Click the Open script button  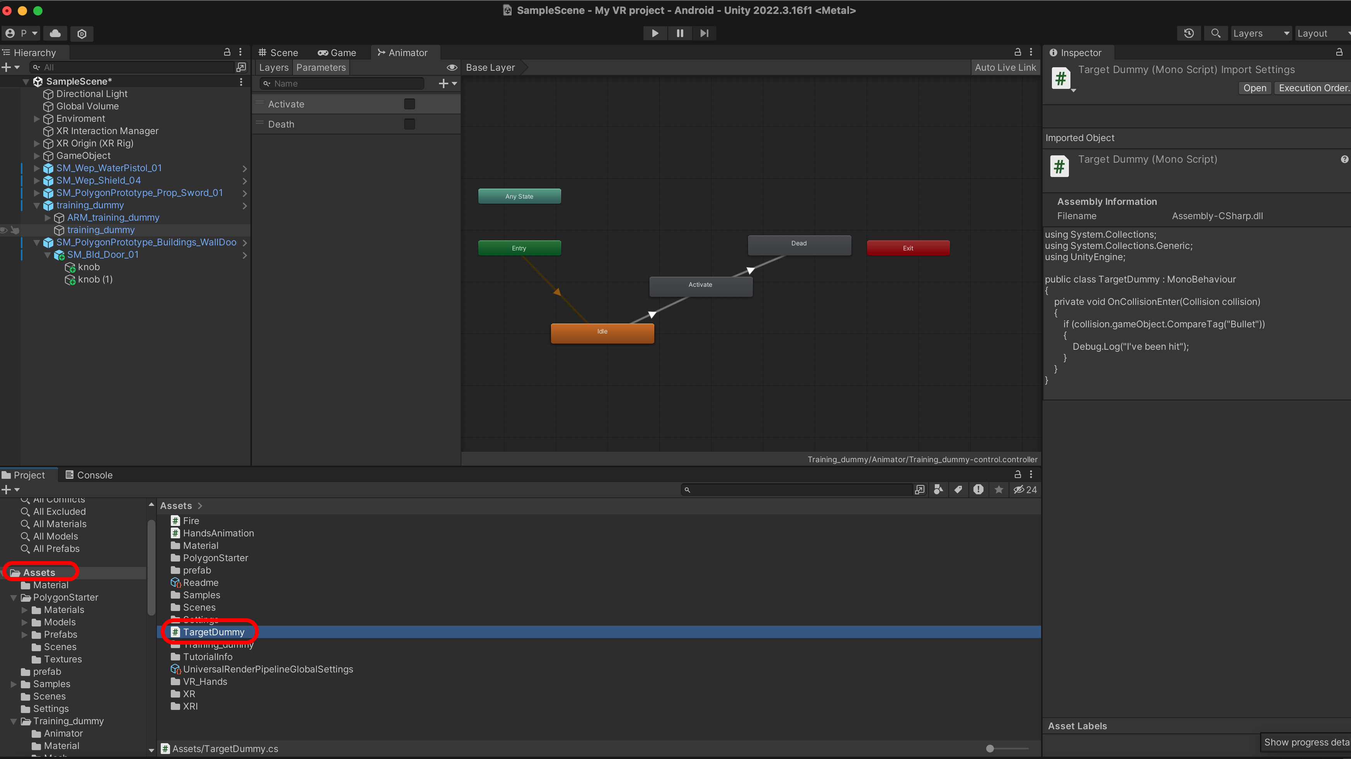[1254, 88]
